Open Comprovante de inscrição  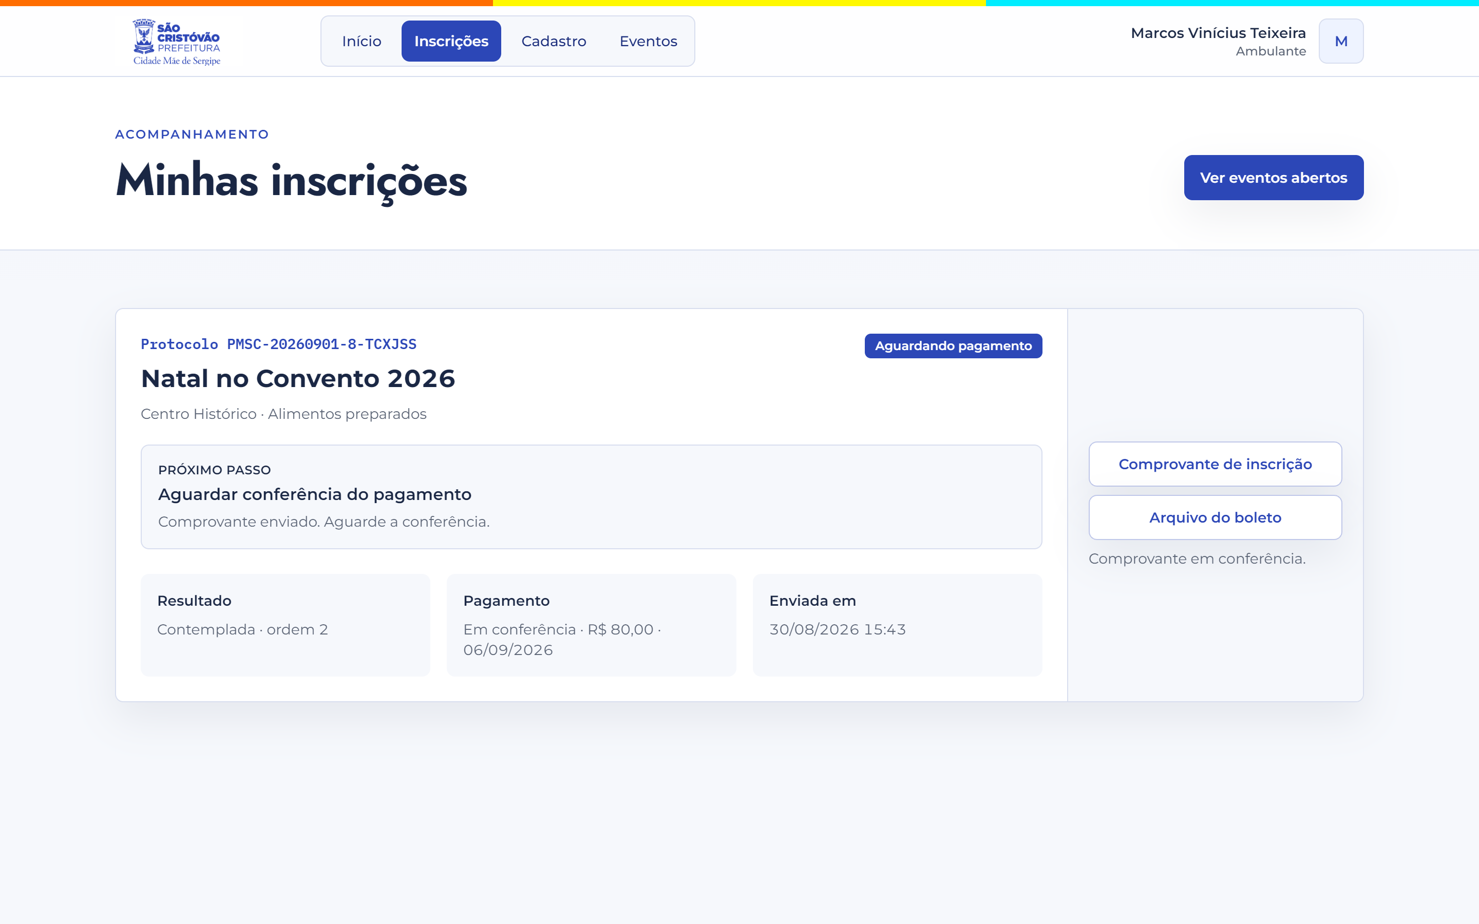[x=1215, y=465]
